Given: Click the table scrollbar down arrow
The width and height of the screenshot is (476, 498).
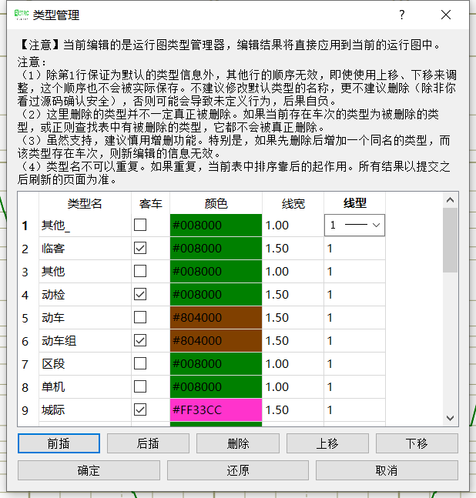Looking at the screenshot, I should click(x=450, y=418).
